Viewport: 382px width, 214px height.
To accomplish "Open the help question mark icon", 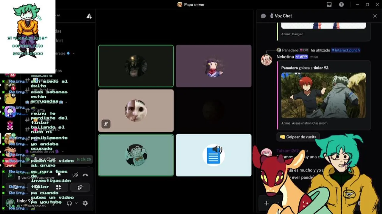I will click(x=342, y=4).
